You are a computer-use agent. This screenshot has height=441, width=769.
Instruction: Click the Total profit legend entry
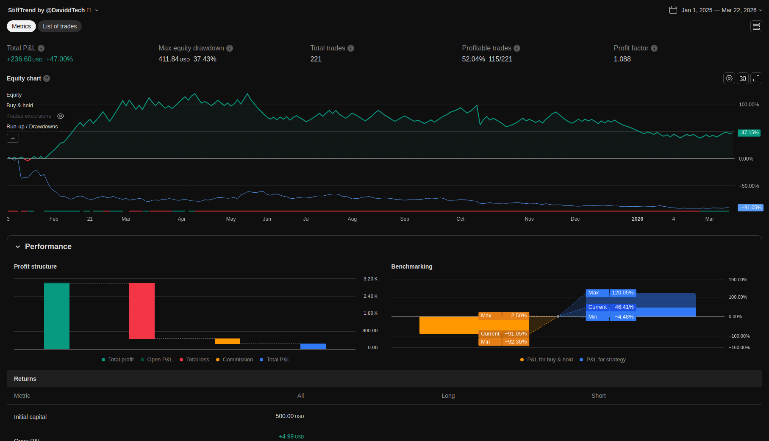(x=118, y=360)
